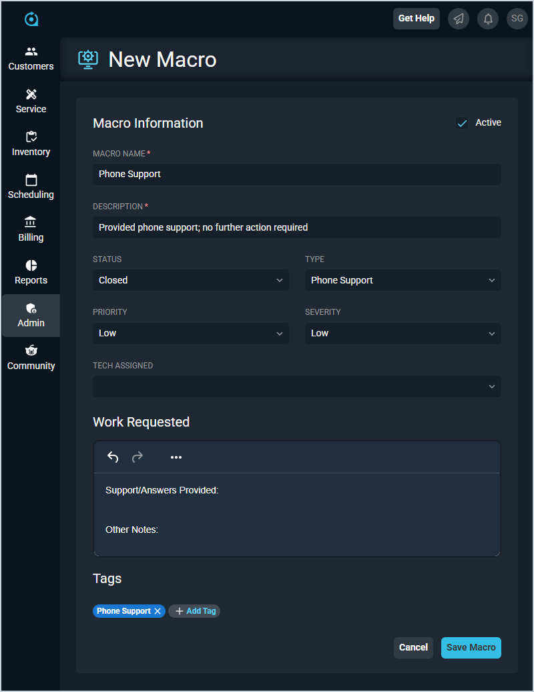Open the Severity dropdown

pyautogui.click(x=403, y=333)
